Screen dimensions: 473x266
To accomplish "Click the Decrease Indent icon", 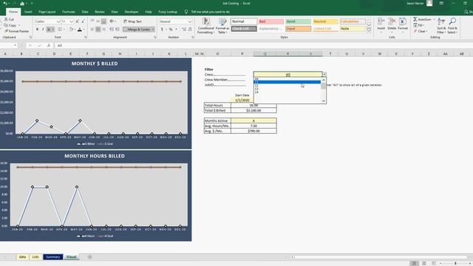I will tap(112, 30).
